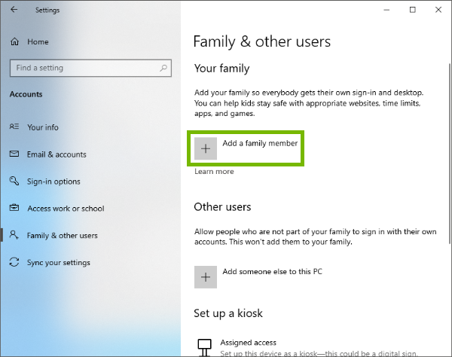Viewport: 452px width, 357px height.
Task: Open Sign-in options section
Action: click(53, 182)
